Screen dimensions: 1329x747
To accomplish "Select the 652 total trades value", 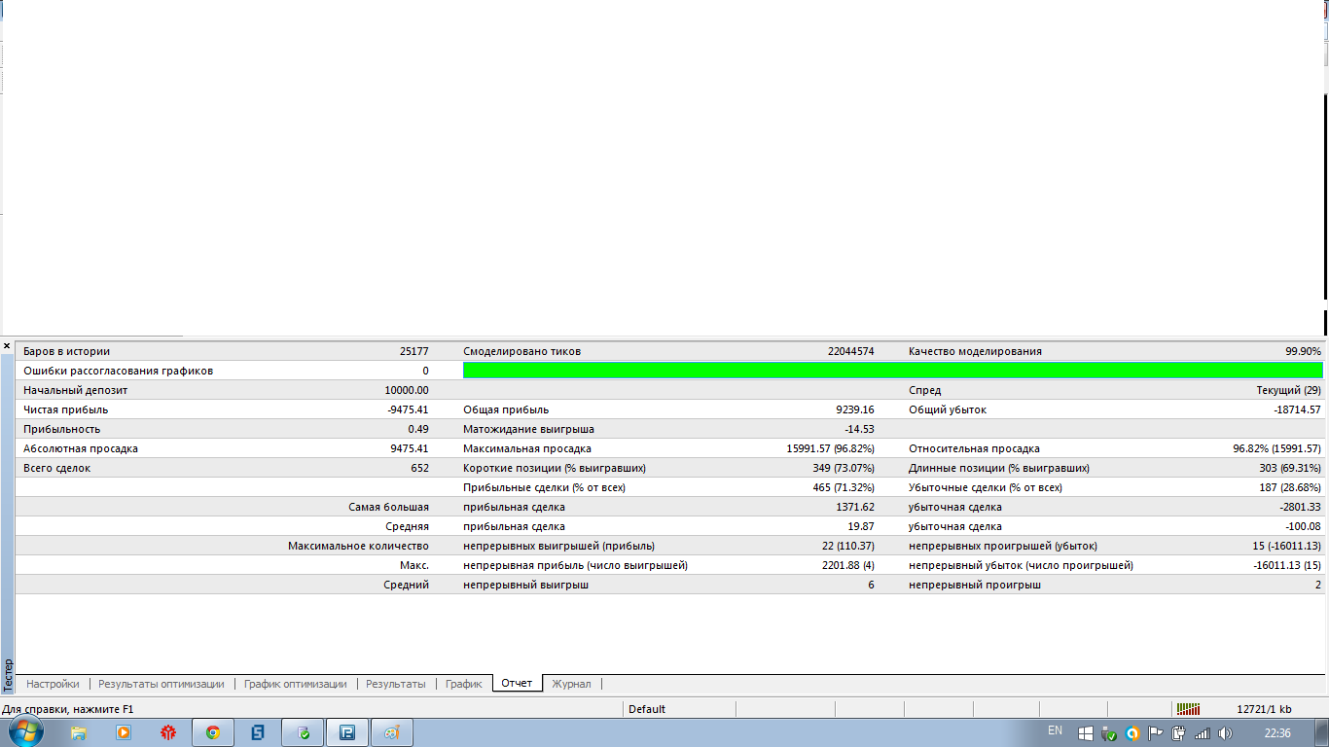I will 419,468.
